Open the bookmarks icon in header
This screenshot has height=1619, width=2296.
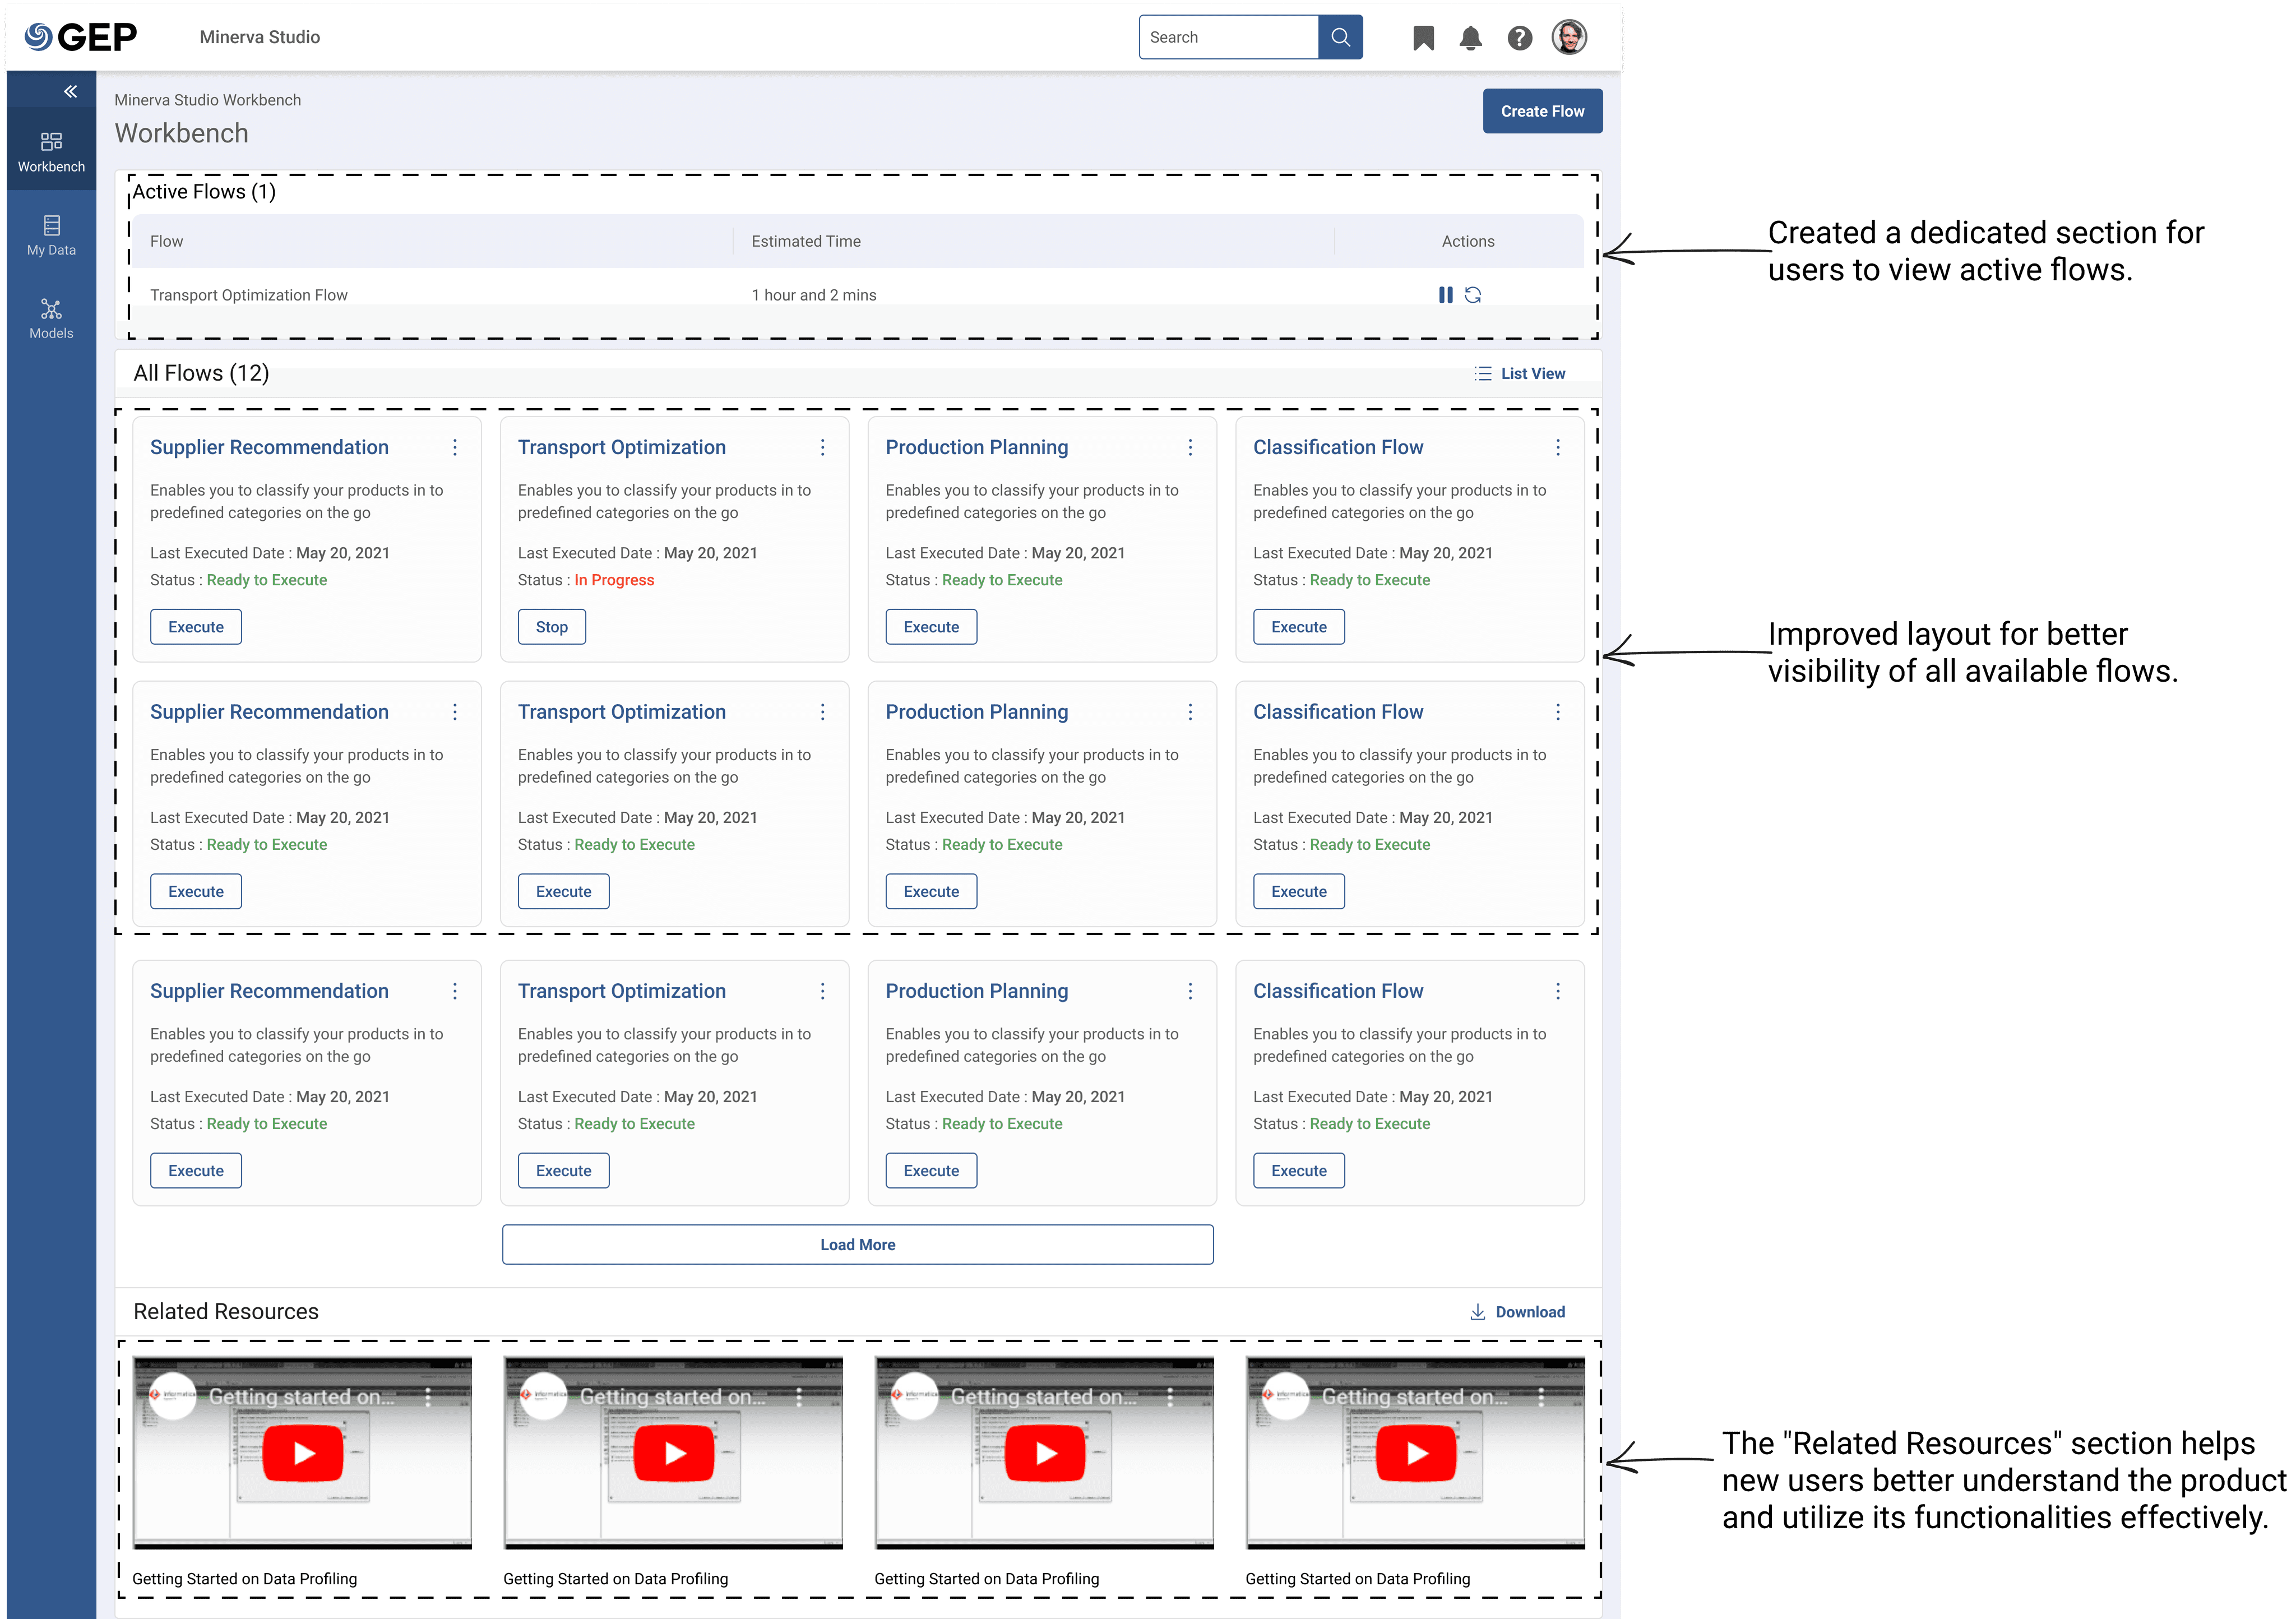[1423, 38]
